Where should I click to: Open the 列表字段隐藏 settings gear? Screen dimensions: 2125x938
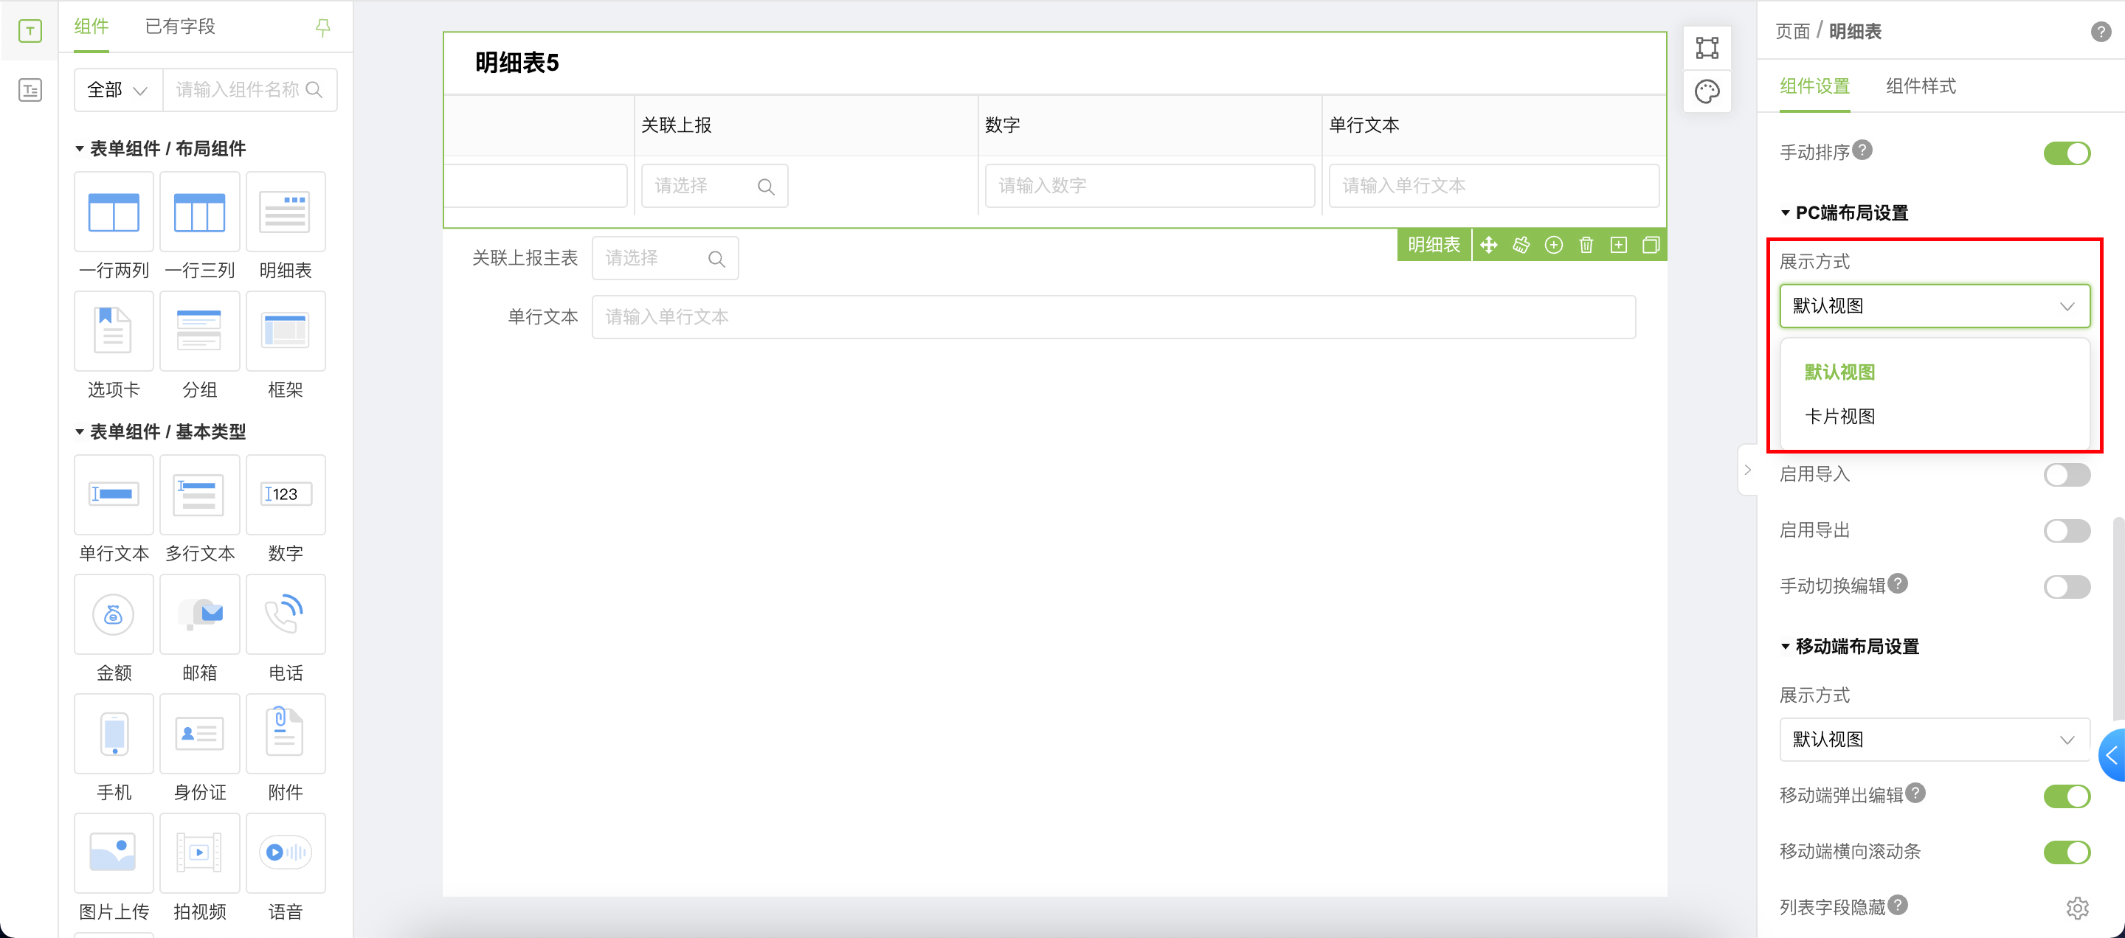2076,908
